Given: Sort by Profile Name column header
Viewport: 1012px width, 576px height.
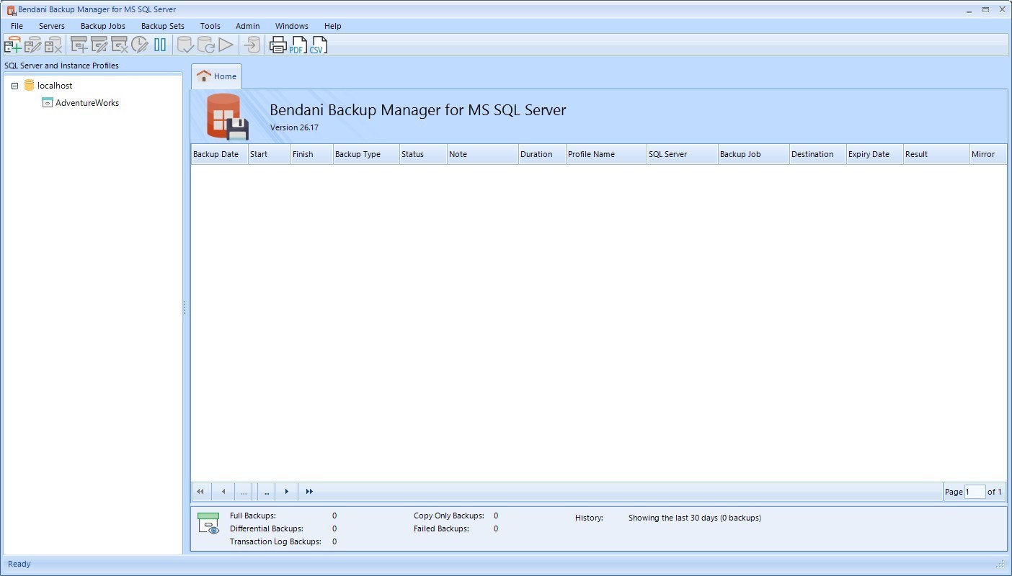Looking at the screenshot, I should click(x=606, y=154).
